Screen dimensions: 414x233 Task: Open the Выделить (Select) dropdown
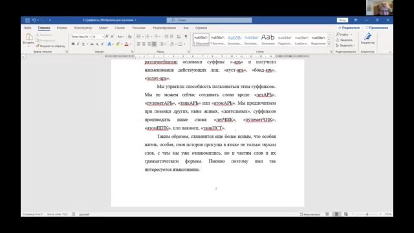point(345,45)
